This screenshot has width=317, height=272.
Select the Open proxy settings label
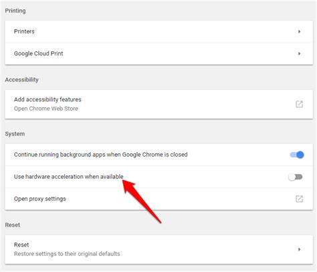pos(40,199)
